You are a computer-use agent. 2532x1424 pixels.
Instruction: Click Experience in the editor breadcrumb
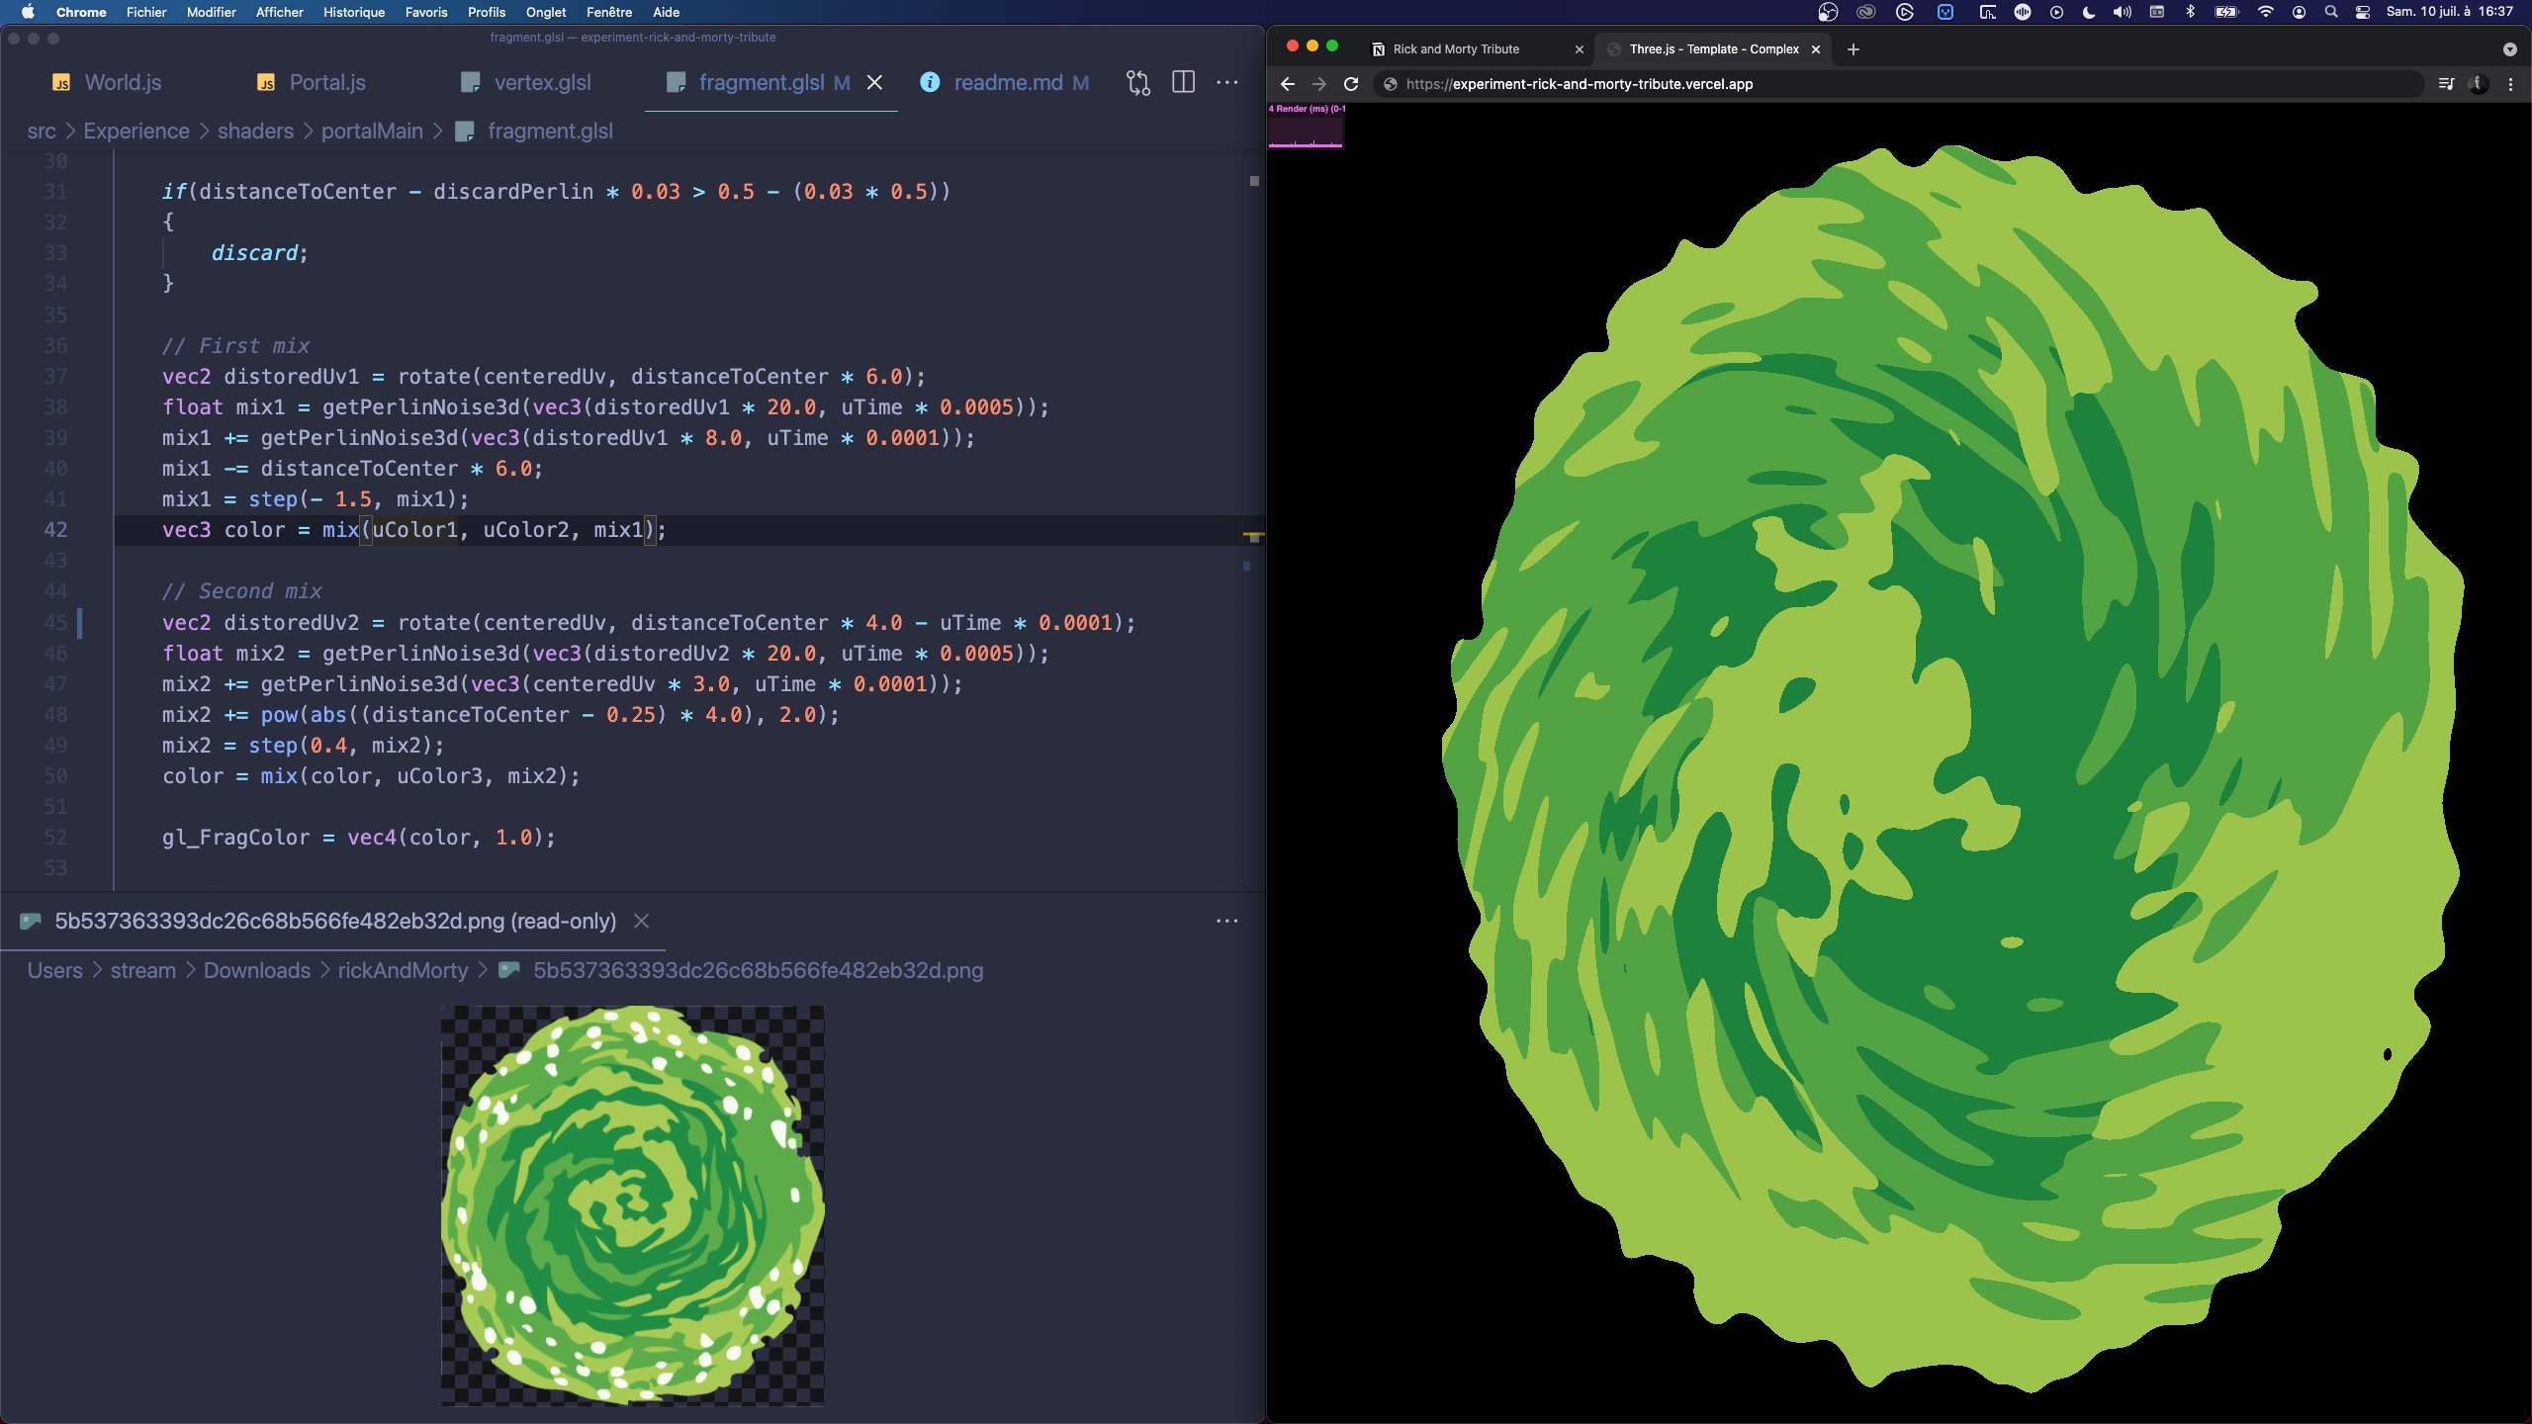[x=136, y=131]
